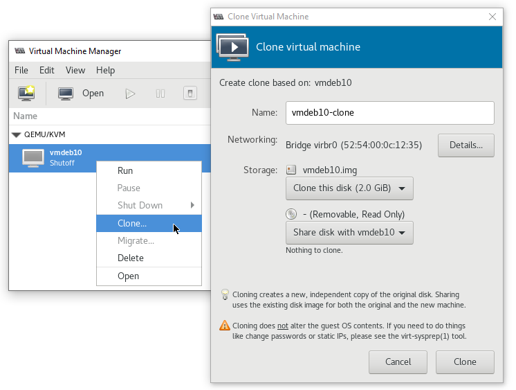Open the 'Clone this disk (2.0 GiB)' dropdown
Viewport: 516px width, 390px height.
pos(349,188)
